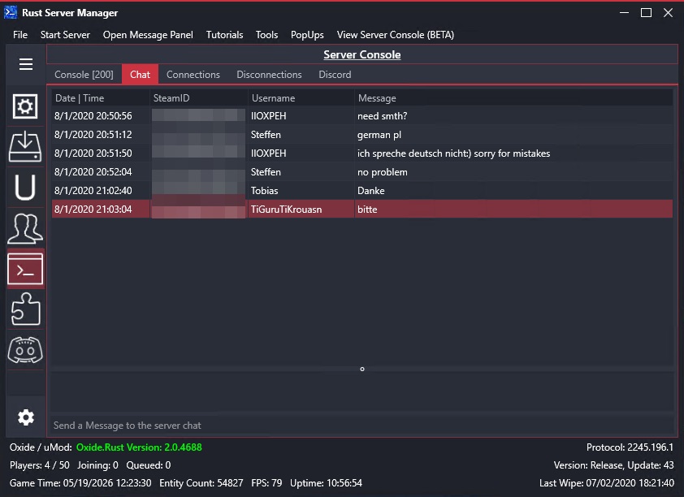Image resolution: width=684 pixels, height=497 pixels.
Task: Open the Tools menu
Action: click(x=266, y=35)
